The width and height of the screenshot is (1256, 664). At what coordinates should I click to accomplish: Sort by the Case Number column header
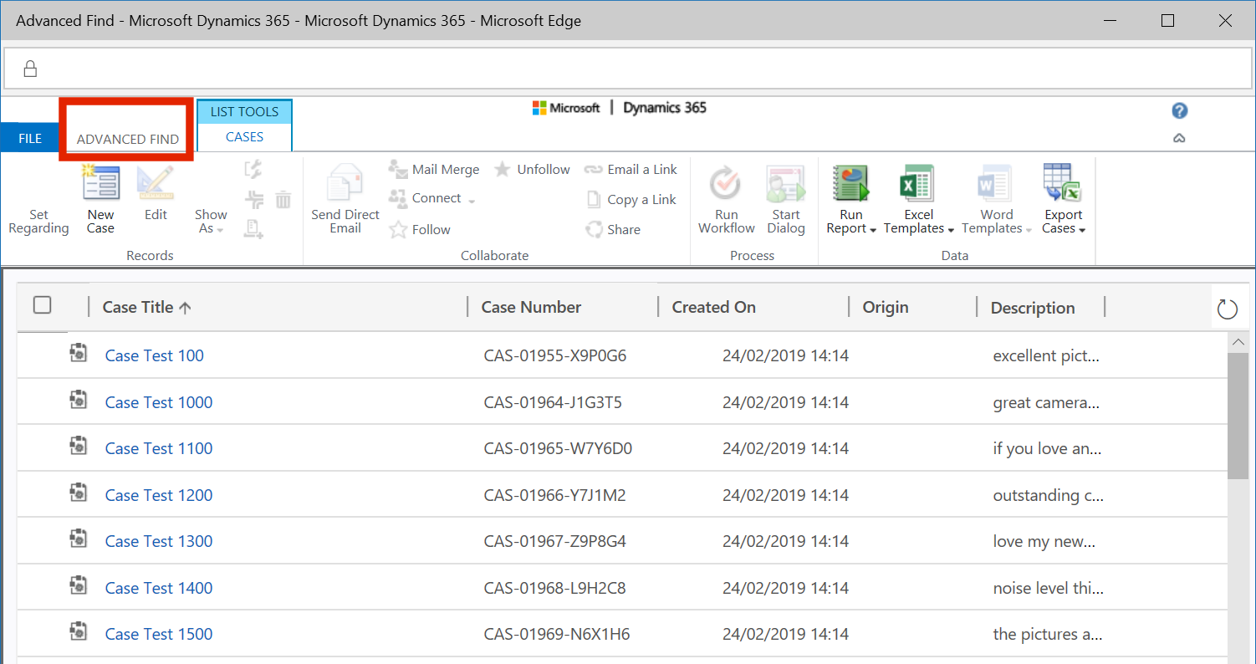[531, 307]
